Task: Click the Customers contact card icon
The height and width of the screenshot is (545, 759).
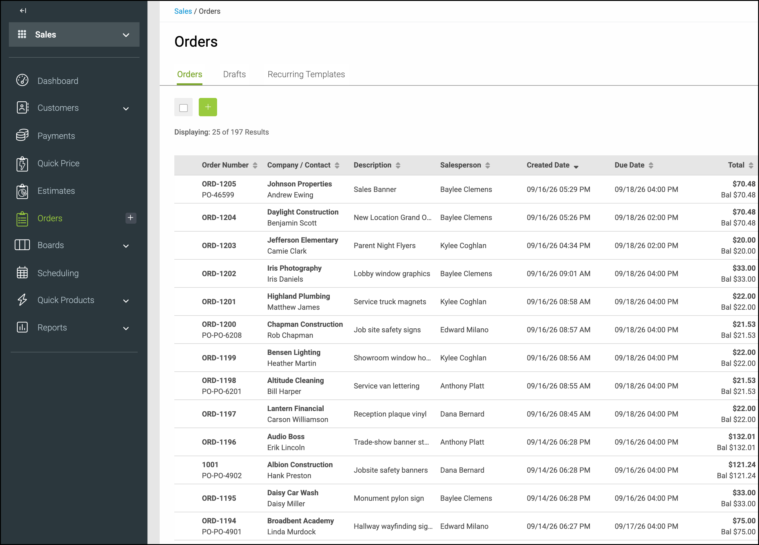Action: pos(22,108)
